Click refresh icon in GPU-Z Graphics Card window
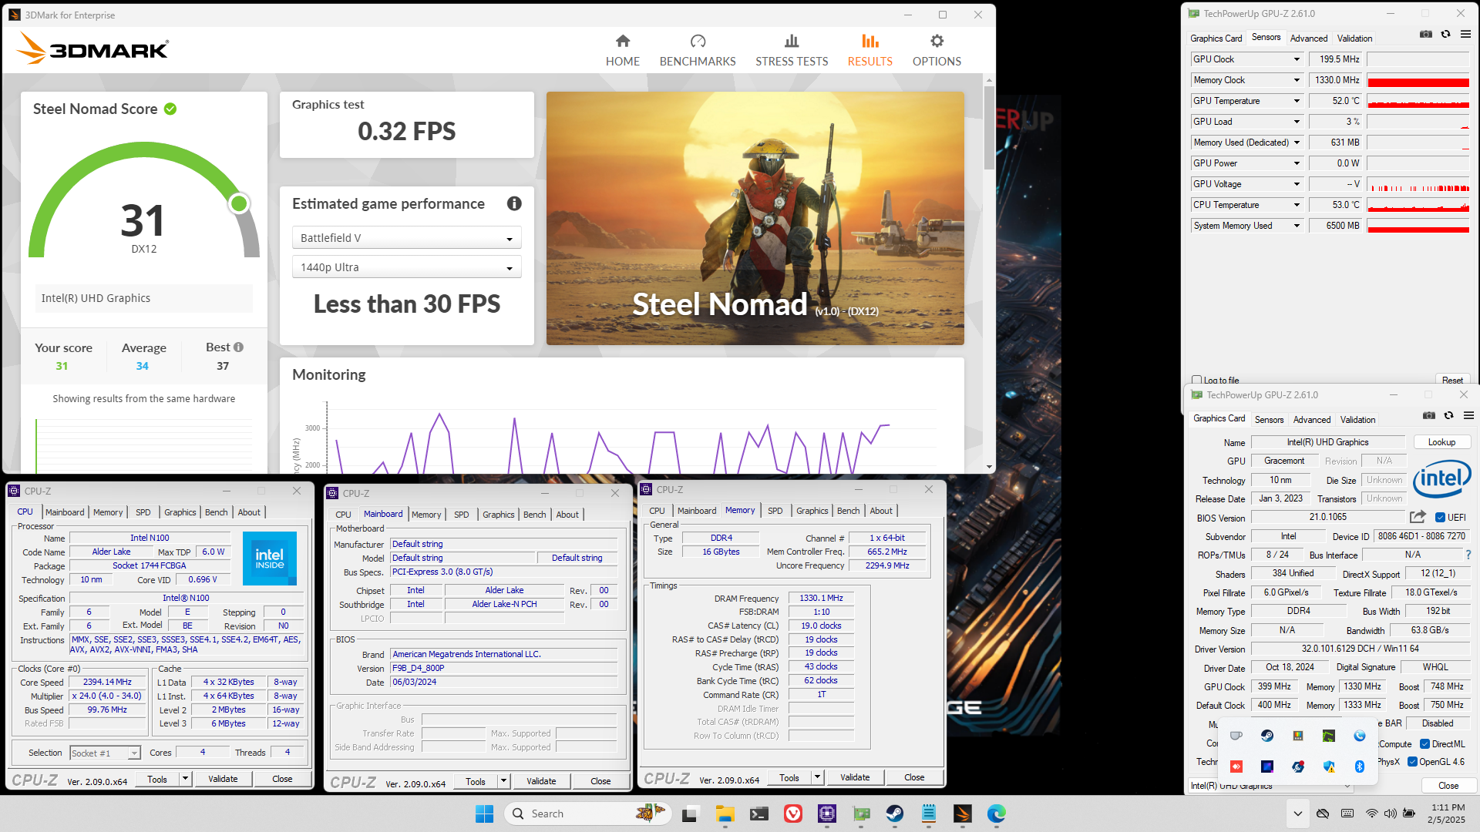 pyautogui.click(x=1449, y=415)
